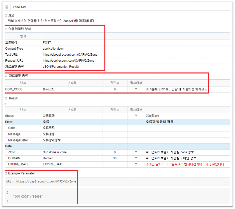Image resolution: width=235 pixels, height=209 pixels.
Task: Click the 오류상세정보 cell
Action: [x=52, y=140]
